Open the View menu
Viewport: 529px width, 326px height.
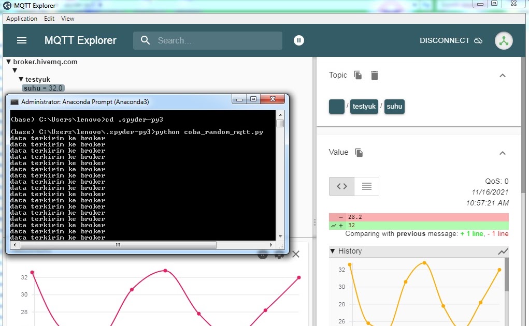[67, 19]
